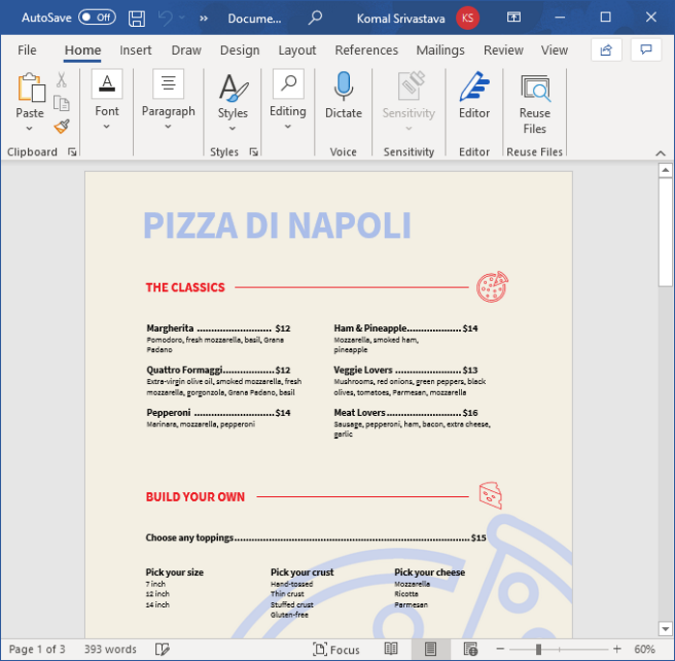Toggle the AutoSave switch

coord(96,17)
